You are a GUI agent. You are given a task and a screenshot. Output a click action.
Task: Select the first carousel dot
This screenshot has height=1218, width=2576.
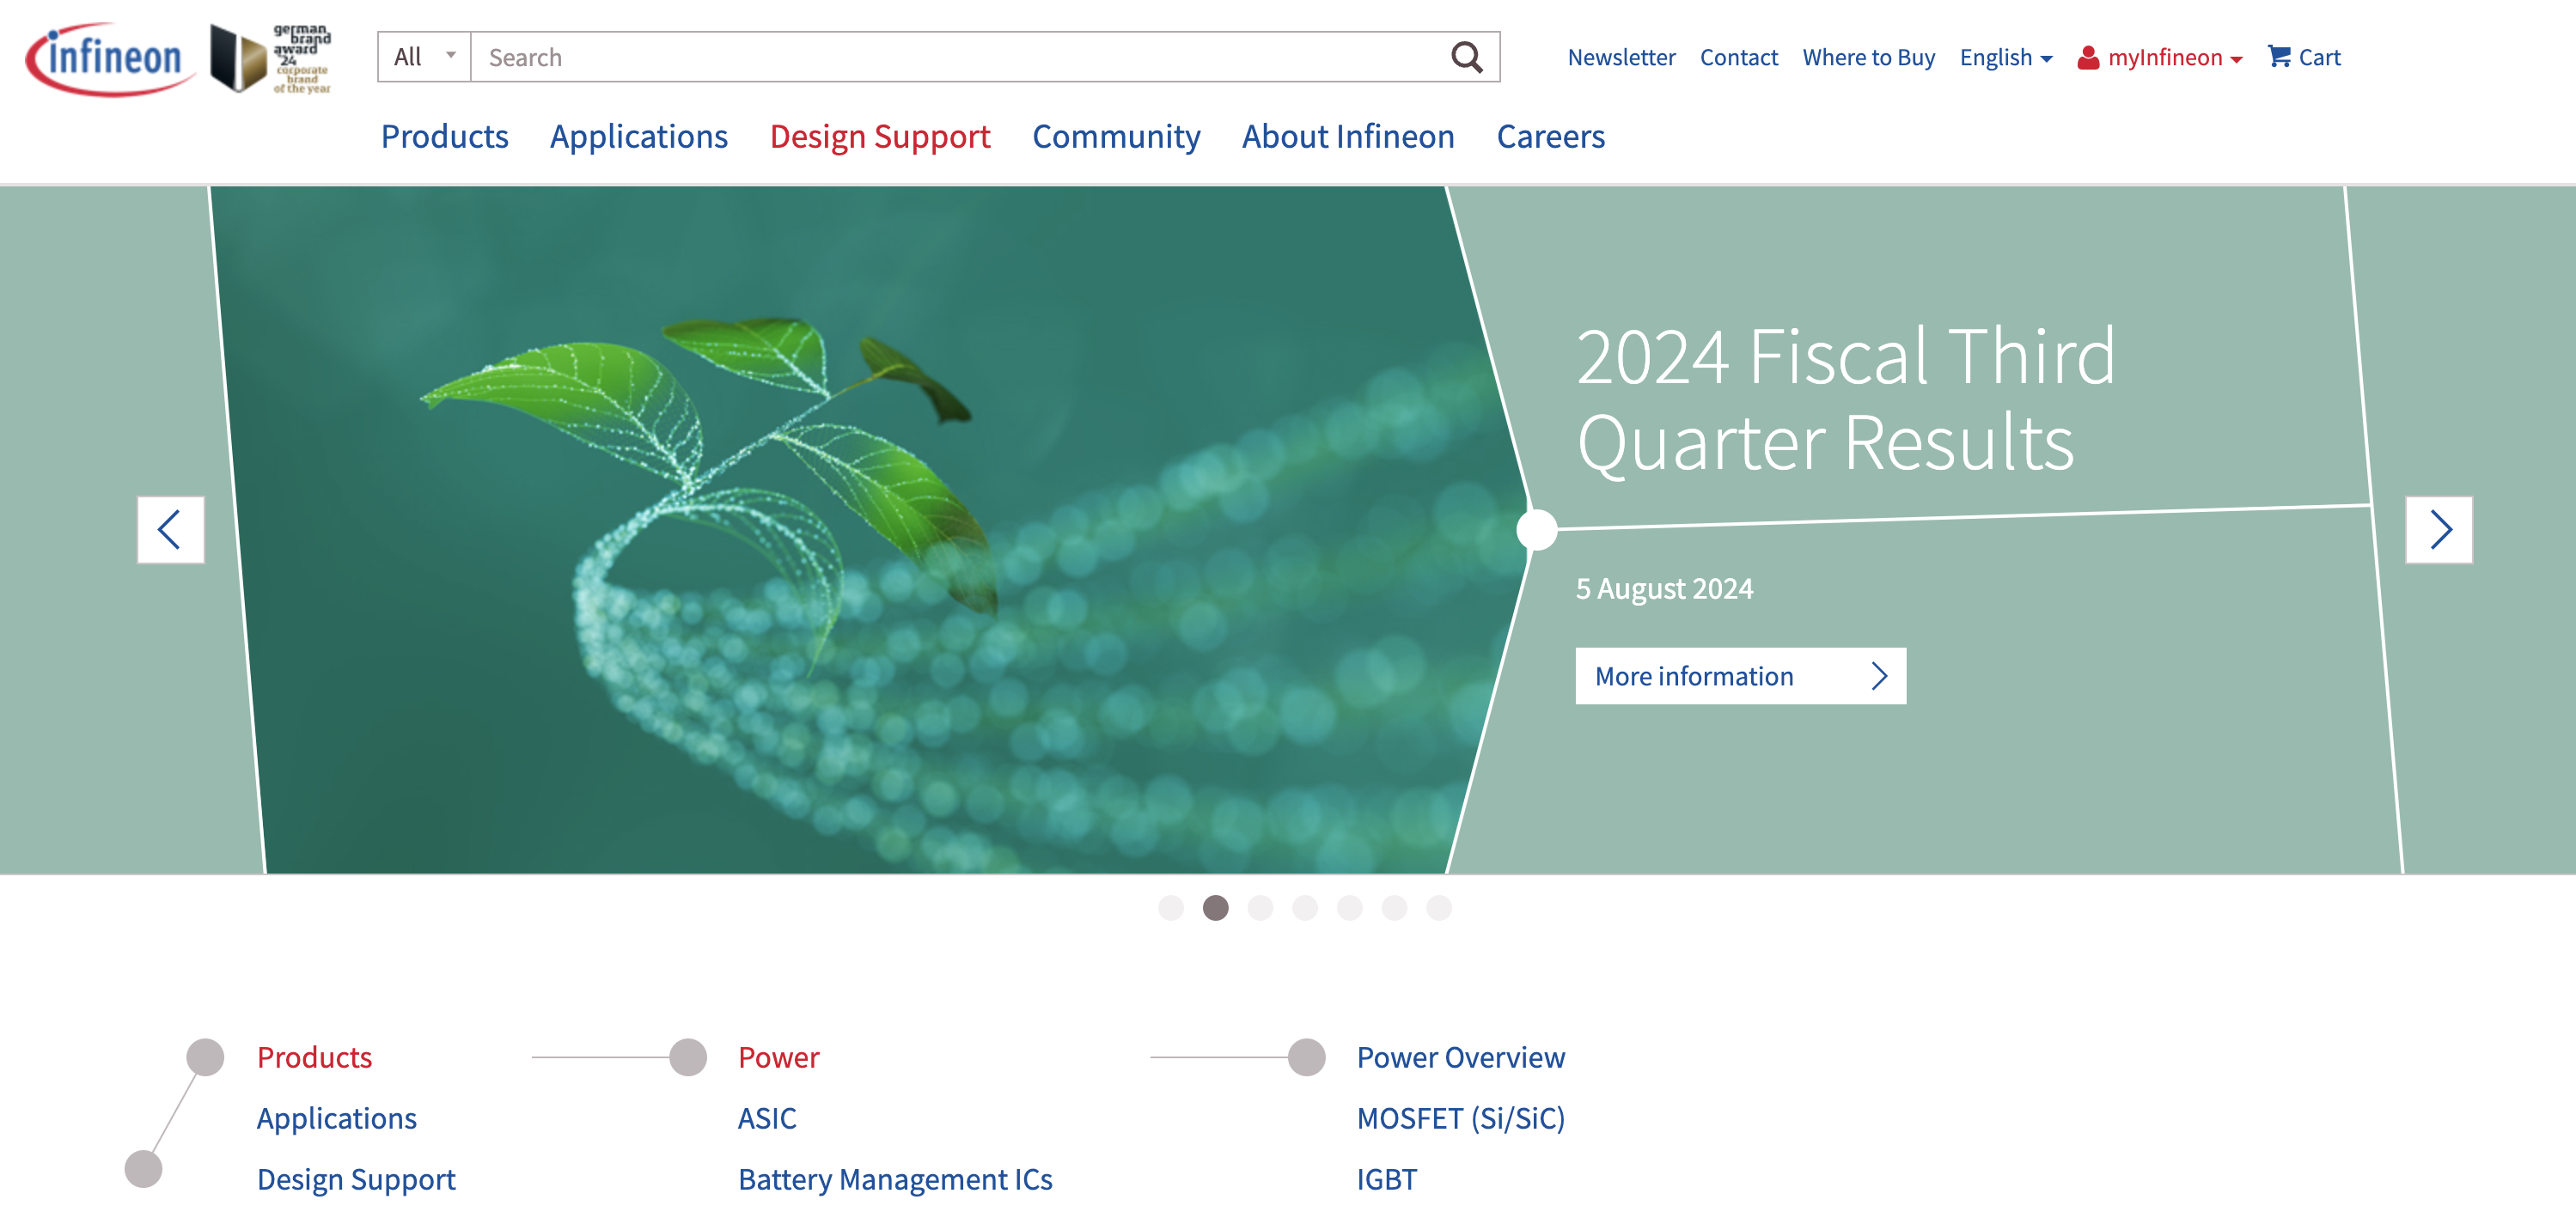1172,908
